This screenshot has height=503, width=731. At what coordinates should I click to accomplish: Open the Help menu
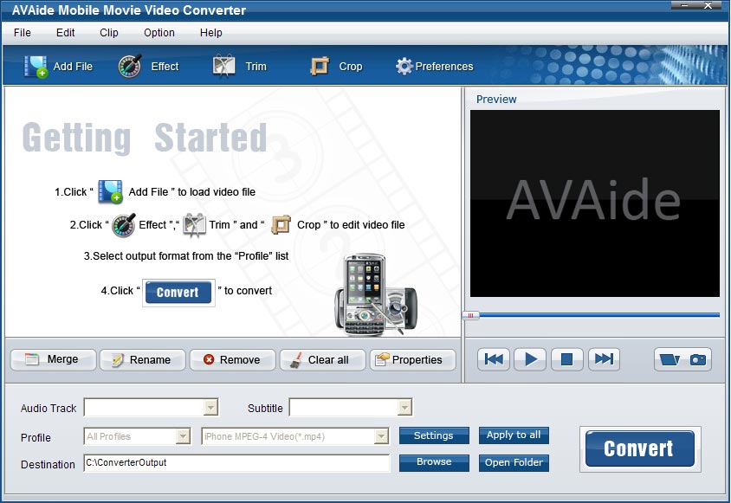[x=210, y=33]
